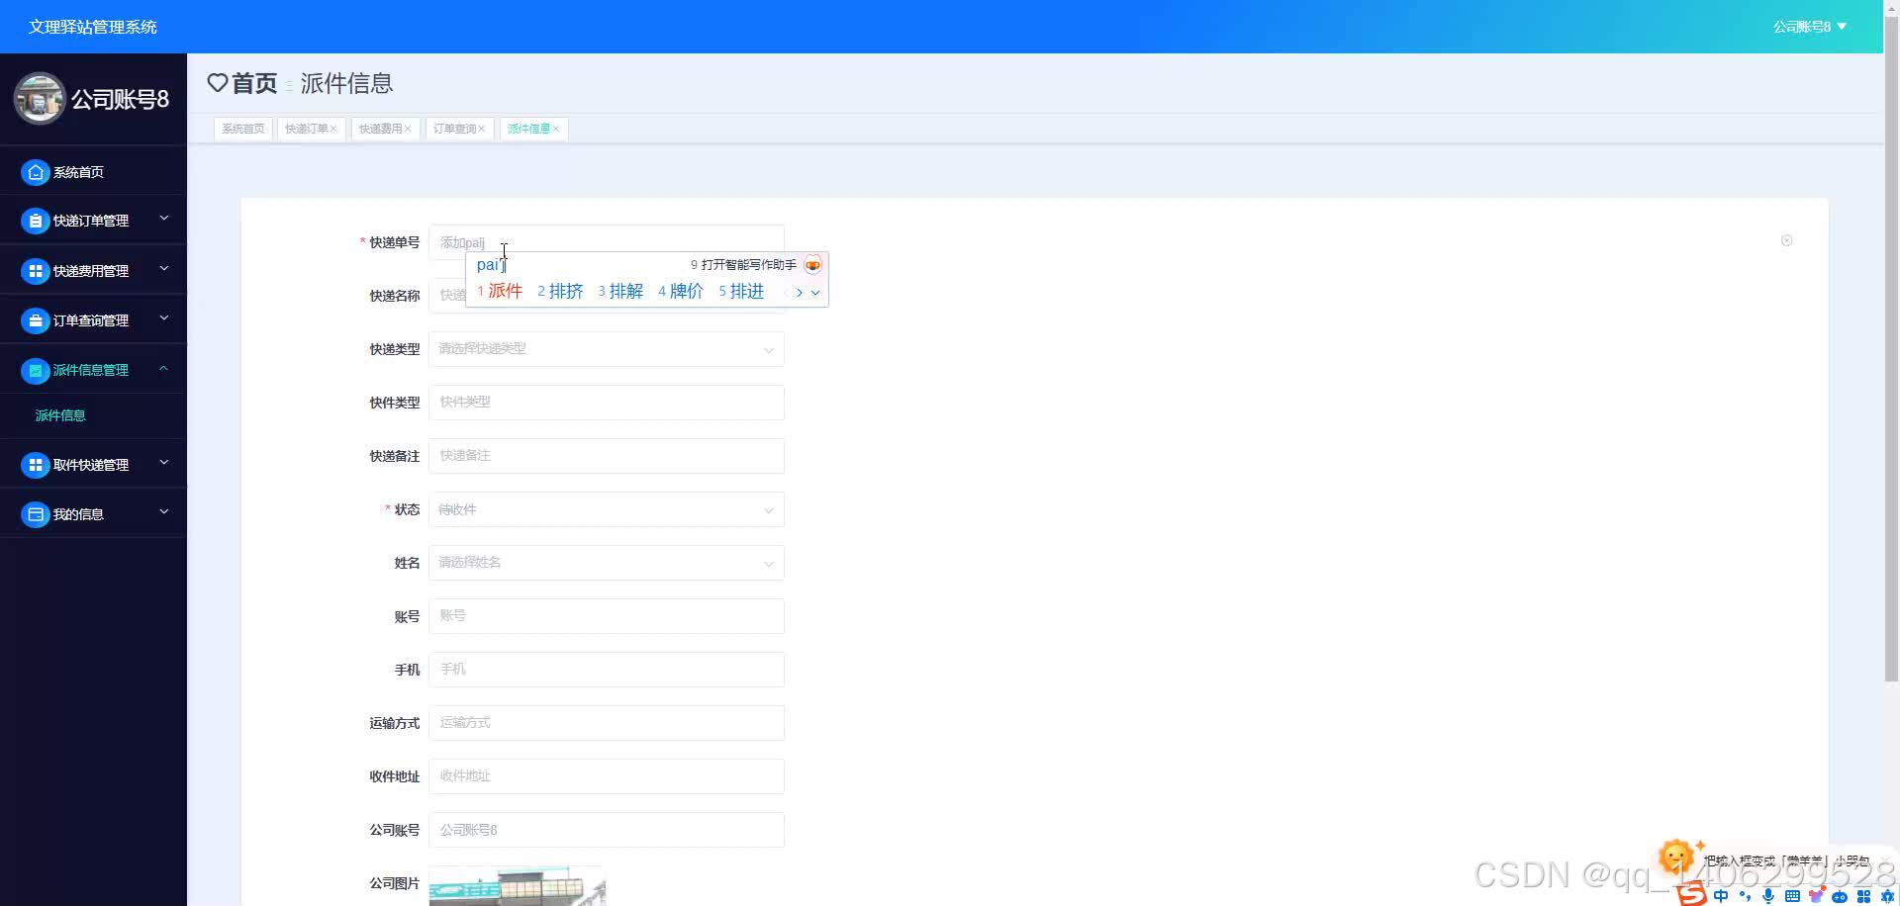Click the 手机 input field
This screenshot has width=1900, height=906.
click(607, 670)
